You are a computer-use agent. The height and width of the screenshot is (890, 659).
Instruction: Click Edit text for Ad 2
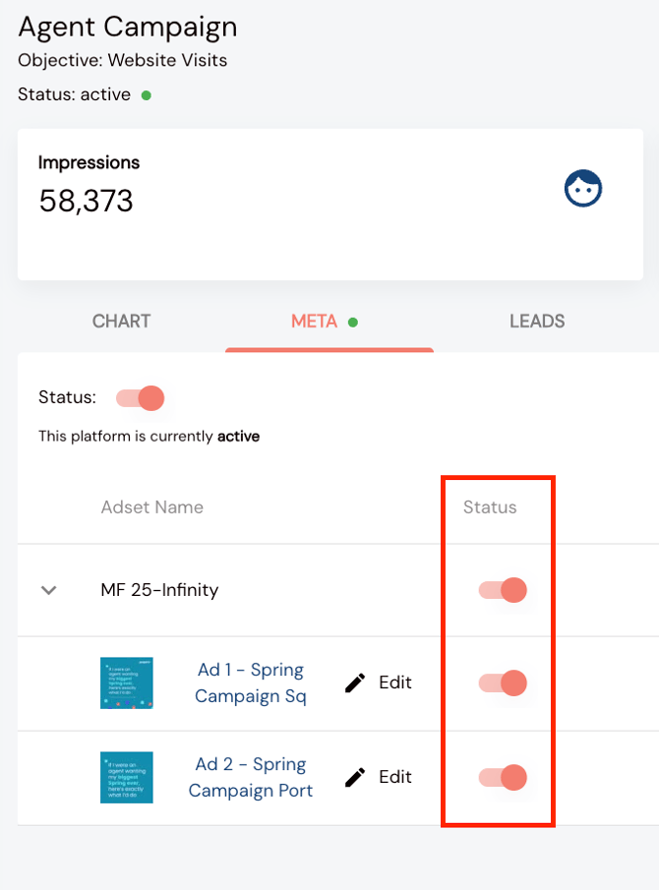pos(395,777)
